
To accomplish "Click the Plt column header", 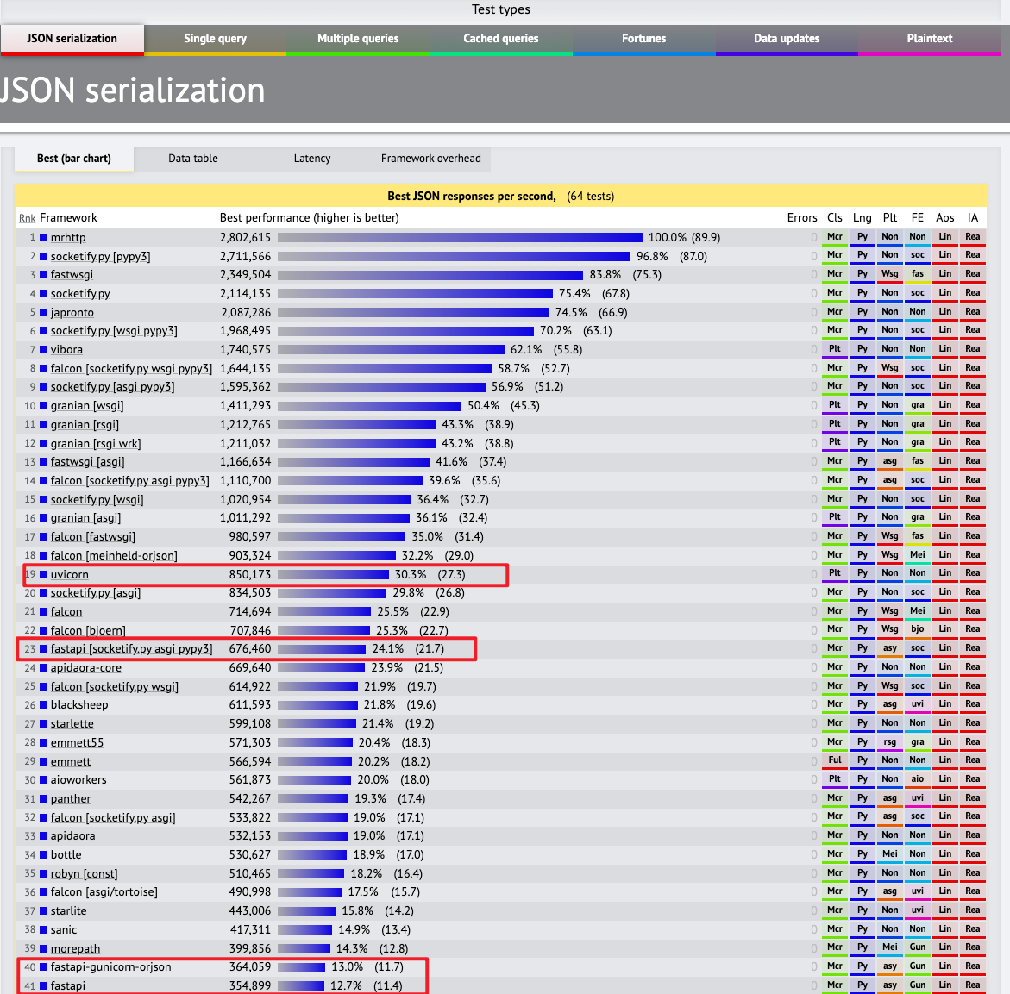I will pyautogui.click(x=890, y=217).
